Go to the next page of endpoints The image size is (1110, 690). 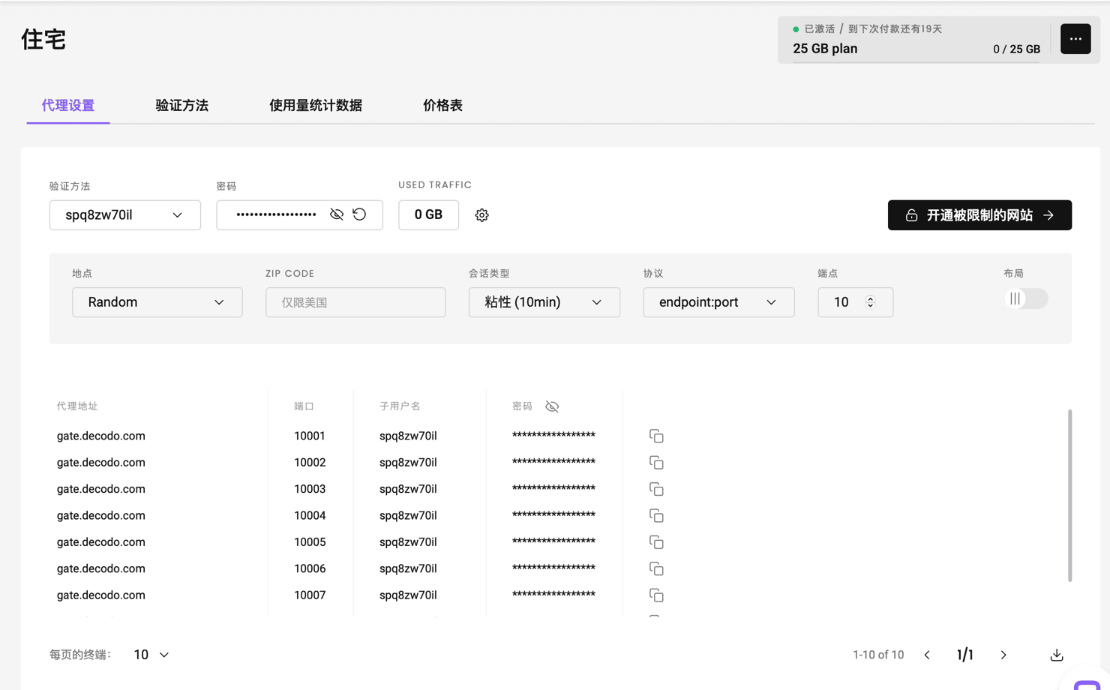[1003, 655]
